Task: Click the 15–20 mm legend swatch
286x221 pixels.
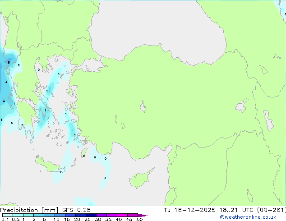Action: point(70,215)
